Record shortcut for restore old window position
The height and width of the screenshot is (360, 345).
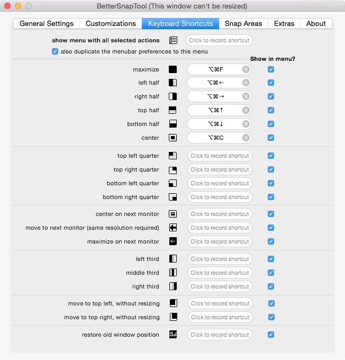[x=220, y=335]
